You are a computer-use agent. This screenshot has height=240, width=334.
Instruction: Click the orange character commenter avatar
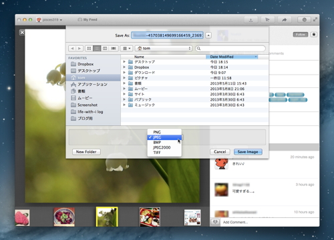(221, 163)
